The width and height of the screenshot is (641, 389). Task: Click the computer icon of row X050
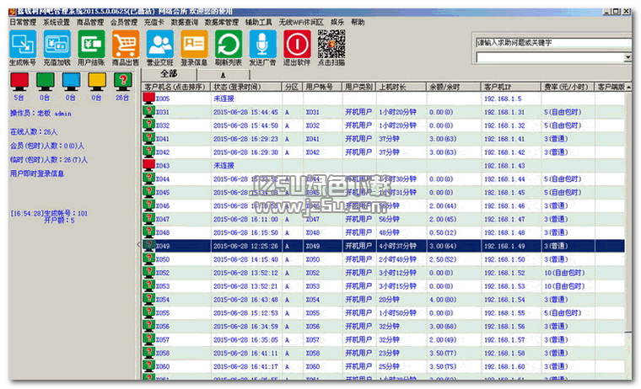tap(148, 258)
